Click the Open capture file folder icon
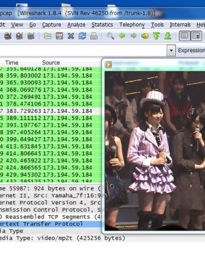This screenshot has height=274, width=205. [x=48, y=36]
